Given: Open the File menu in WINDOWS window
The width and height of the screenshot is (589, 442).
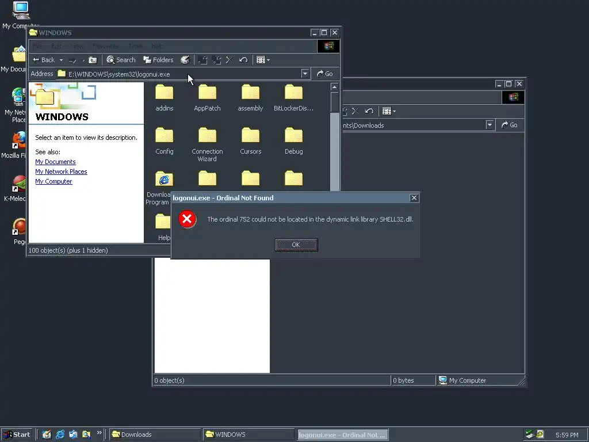Looking at the screenshot, I should click(x=37, y=46).
